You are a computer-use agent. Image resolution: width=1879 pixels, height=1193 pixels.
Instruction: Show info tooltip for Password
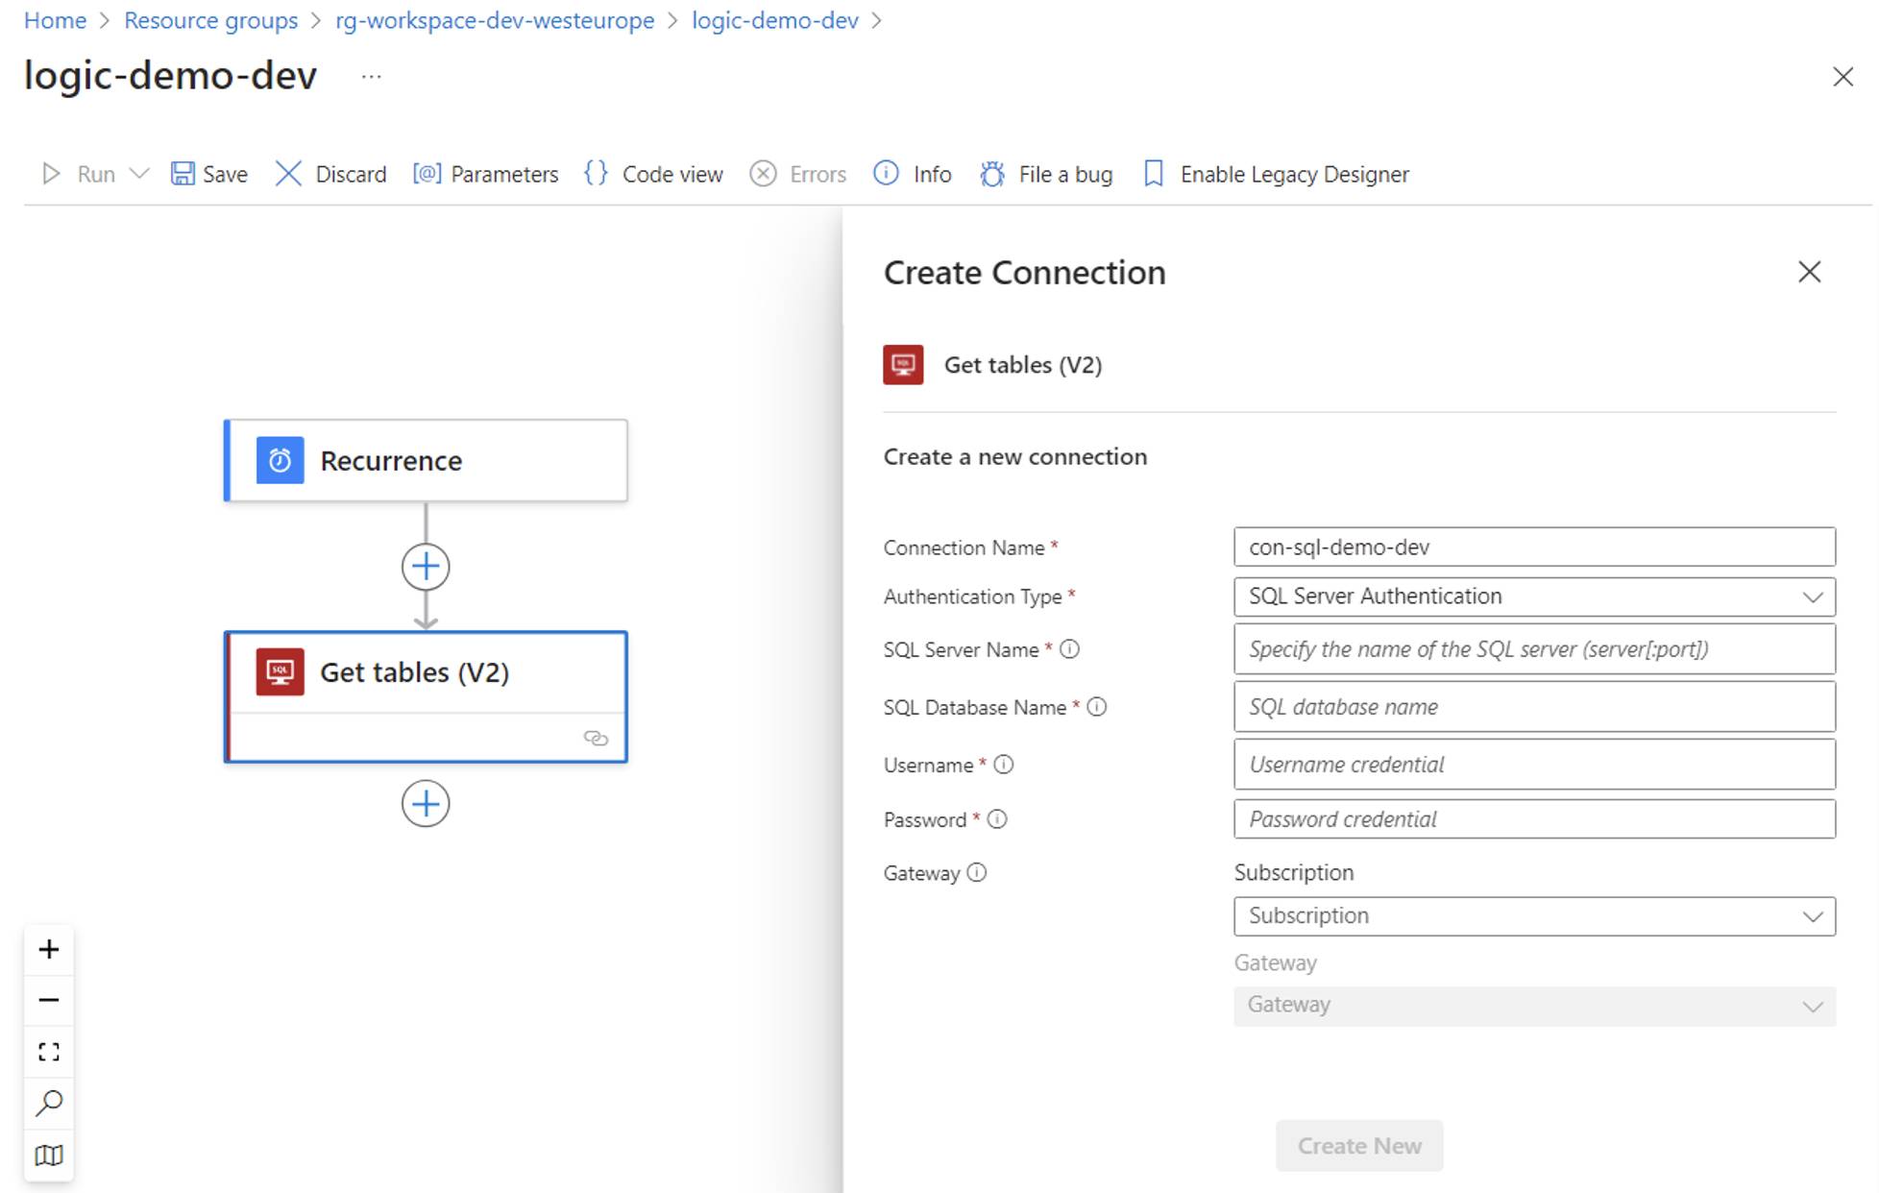[x=997, y=819]
